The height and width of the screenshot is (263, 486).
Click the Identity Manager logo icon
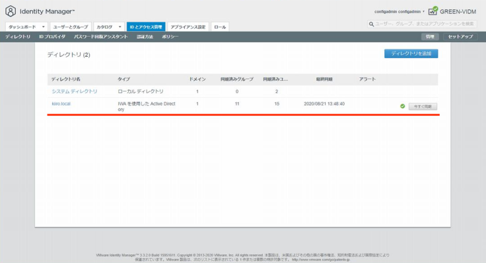coord(11,11)
